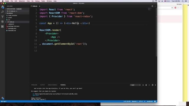Viewport: 189px width, 106px height.
Task: Click the UTF-8 encoding indicator
Action: tap(141, 101)
